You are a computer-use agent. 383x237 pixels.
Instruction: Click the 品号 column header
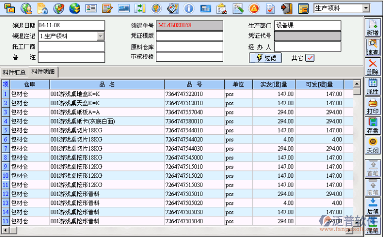(x=194, y=84)
